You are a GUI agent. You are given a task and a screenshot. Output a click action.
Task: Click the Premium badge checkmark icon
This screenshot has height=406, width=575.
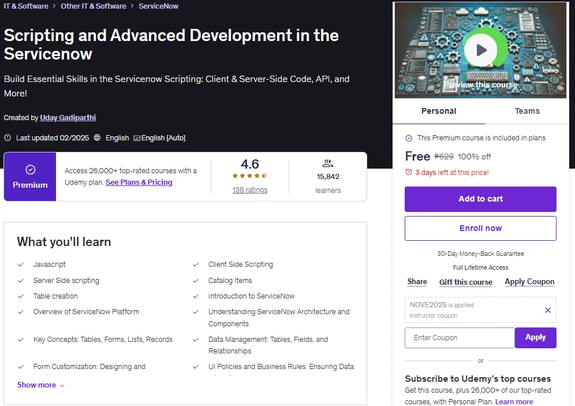[x=31, y=169]
